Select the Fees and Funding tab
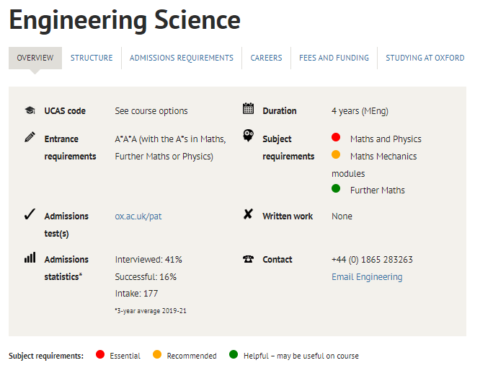The image size is (493, 368). pyautogui.click(x=334, y=58)
